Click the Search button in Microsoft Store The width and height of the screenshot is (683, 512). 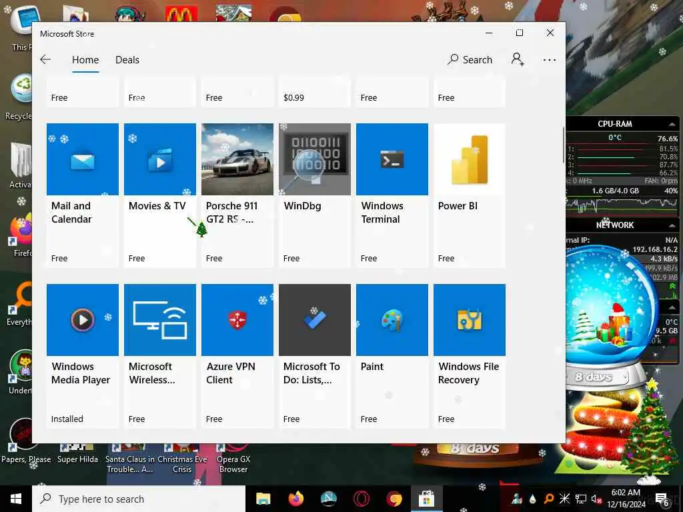click(x=470, y=59)
